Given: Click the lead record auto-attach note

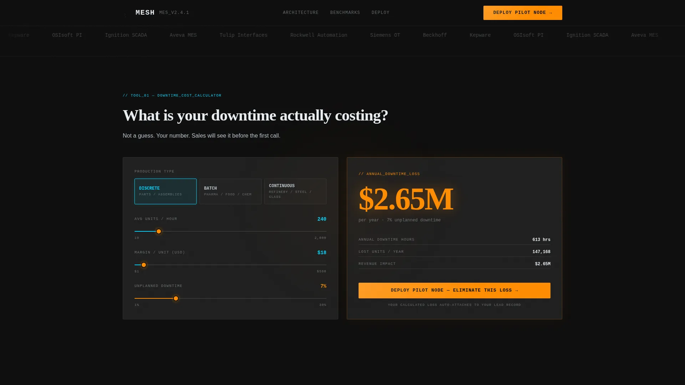Looking at the screenshot, I should pyautogui.click(x=455, y=305).
